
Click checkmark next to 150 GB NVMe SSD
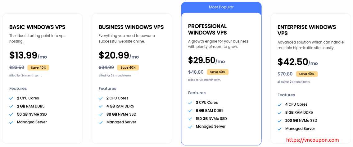[x=190, y=119]
